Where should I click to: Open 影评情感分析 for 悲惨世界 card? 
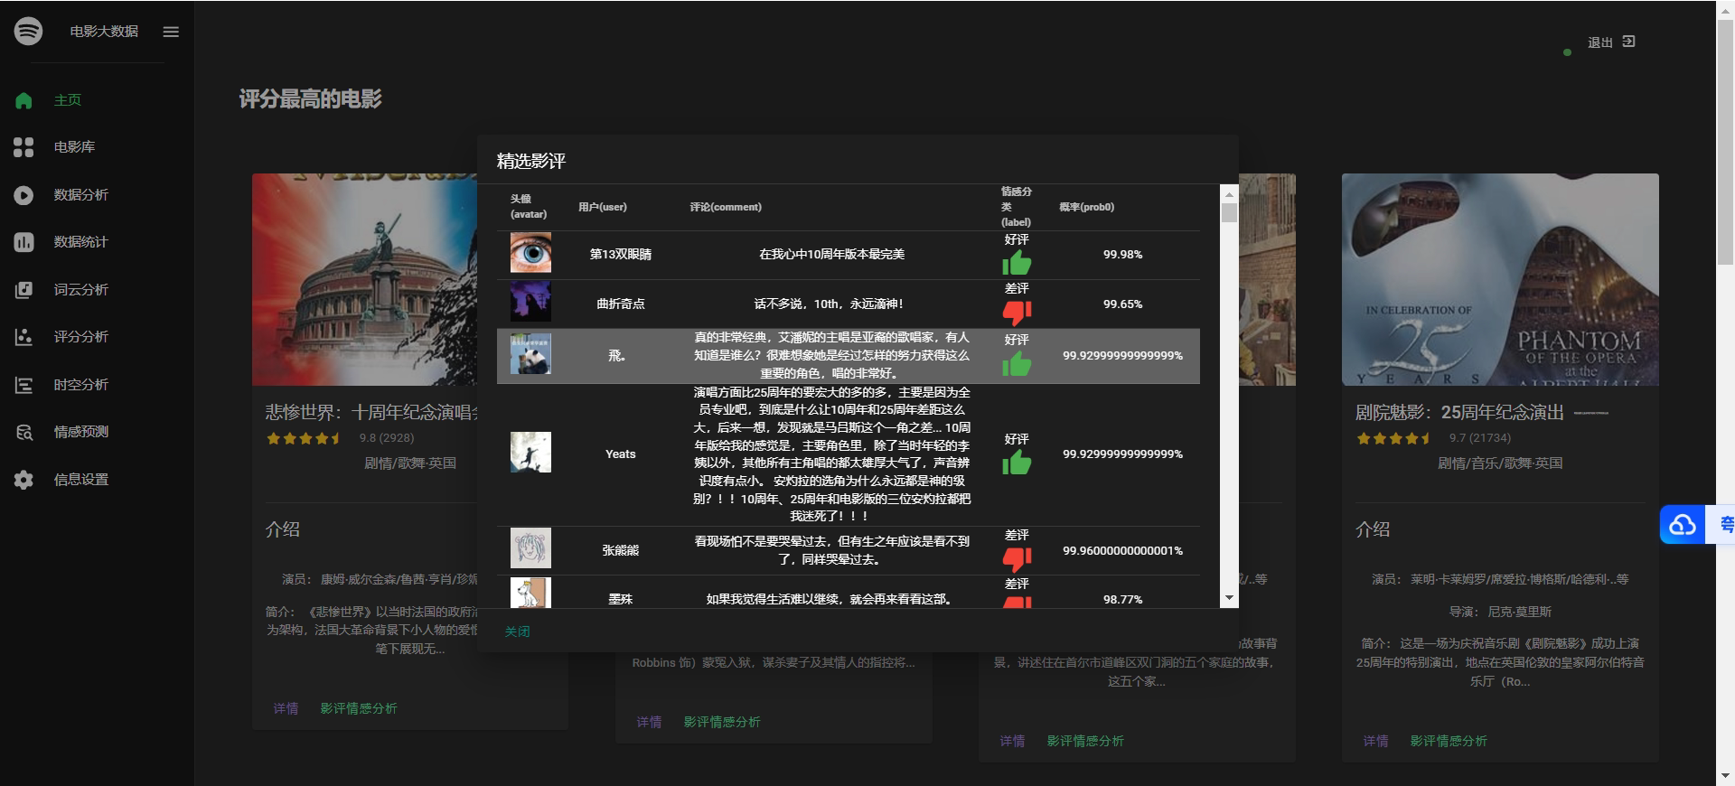coord(359,708)
